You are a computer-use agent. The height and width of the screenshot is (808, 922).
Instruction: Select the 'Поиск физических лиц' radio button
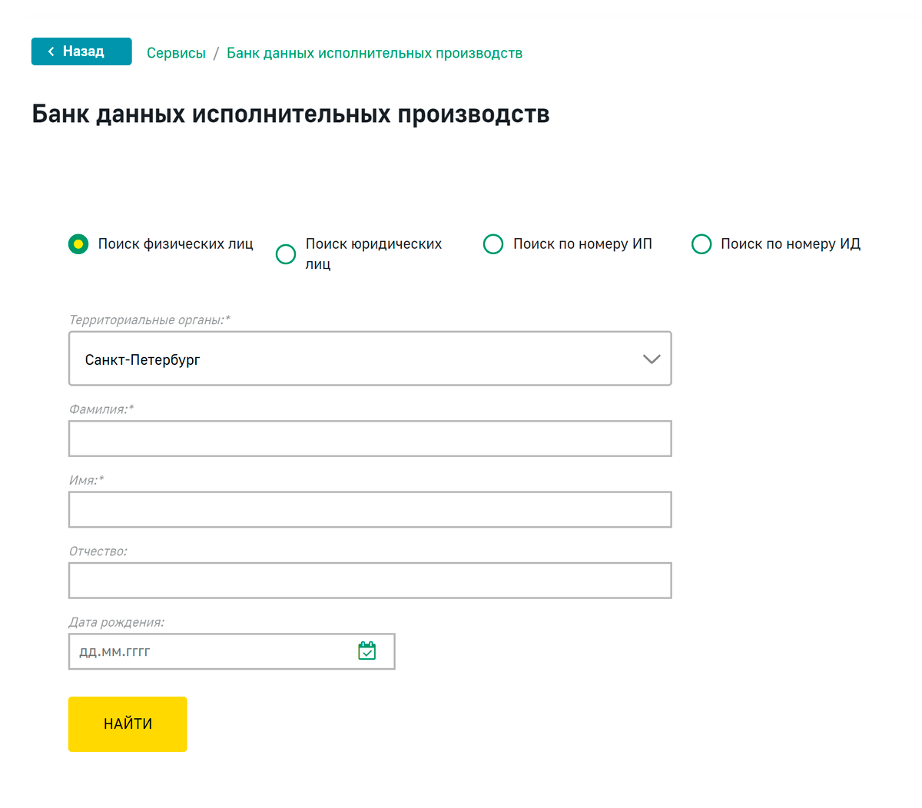tap(78, 244)
